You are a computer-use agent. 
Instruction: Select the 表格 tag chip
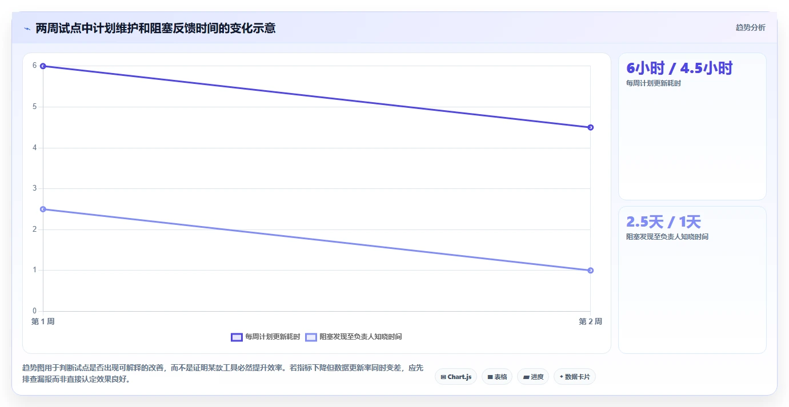[x=497, y=377]
